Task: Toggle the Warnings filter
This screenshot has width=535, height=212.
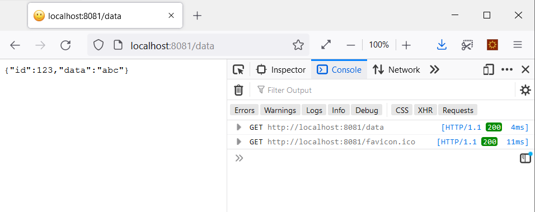Action: pos(280,110)
